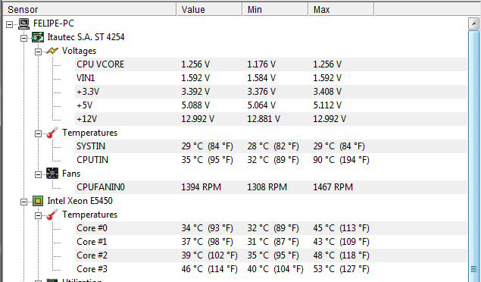
Task: Collapse the Voltages group
Action: click(38, 52)
